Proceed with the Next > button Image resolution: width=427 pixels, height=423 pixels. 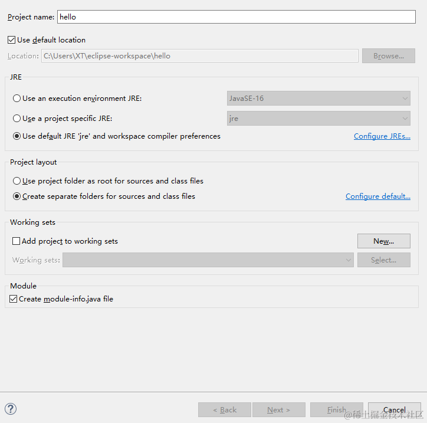pos(279,409)
